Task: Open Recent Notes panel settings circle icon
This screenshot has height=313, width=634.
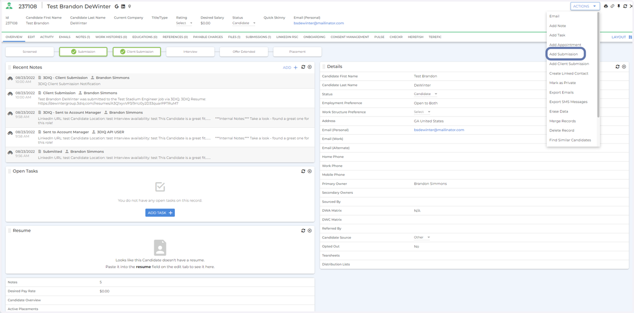Action: point(310,67)
